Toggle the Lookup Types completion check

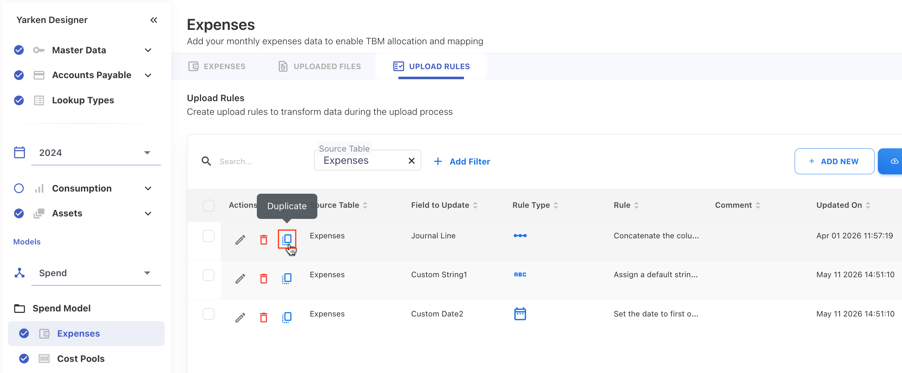19,100
